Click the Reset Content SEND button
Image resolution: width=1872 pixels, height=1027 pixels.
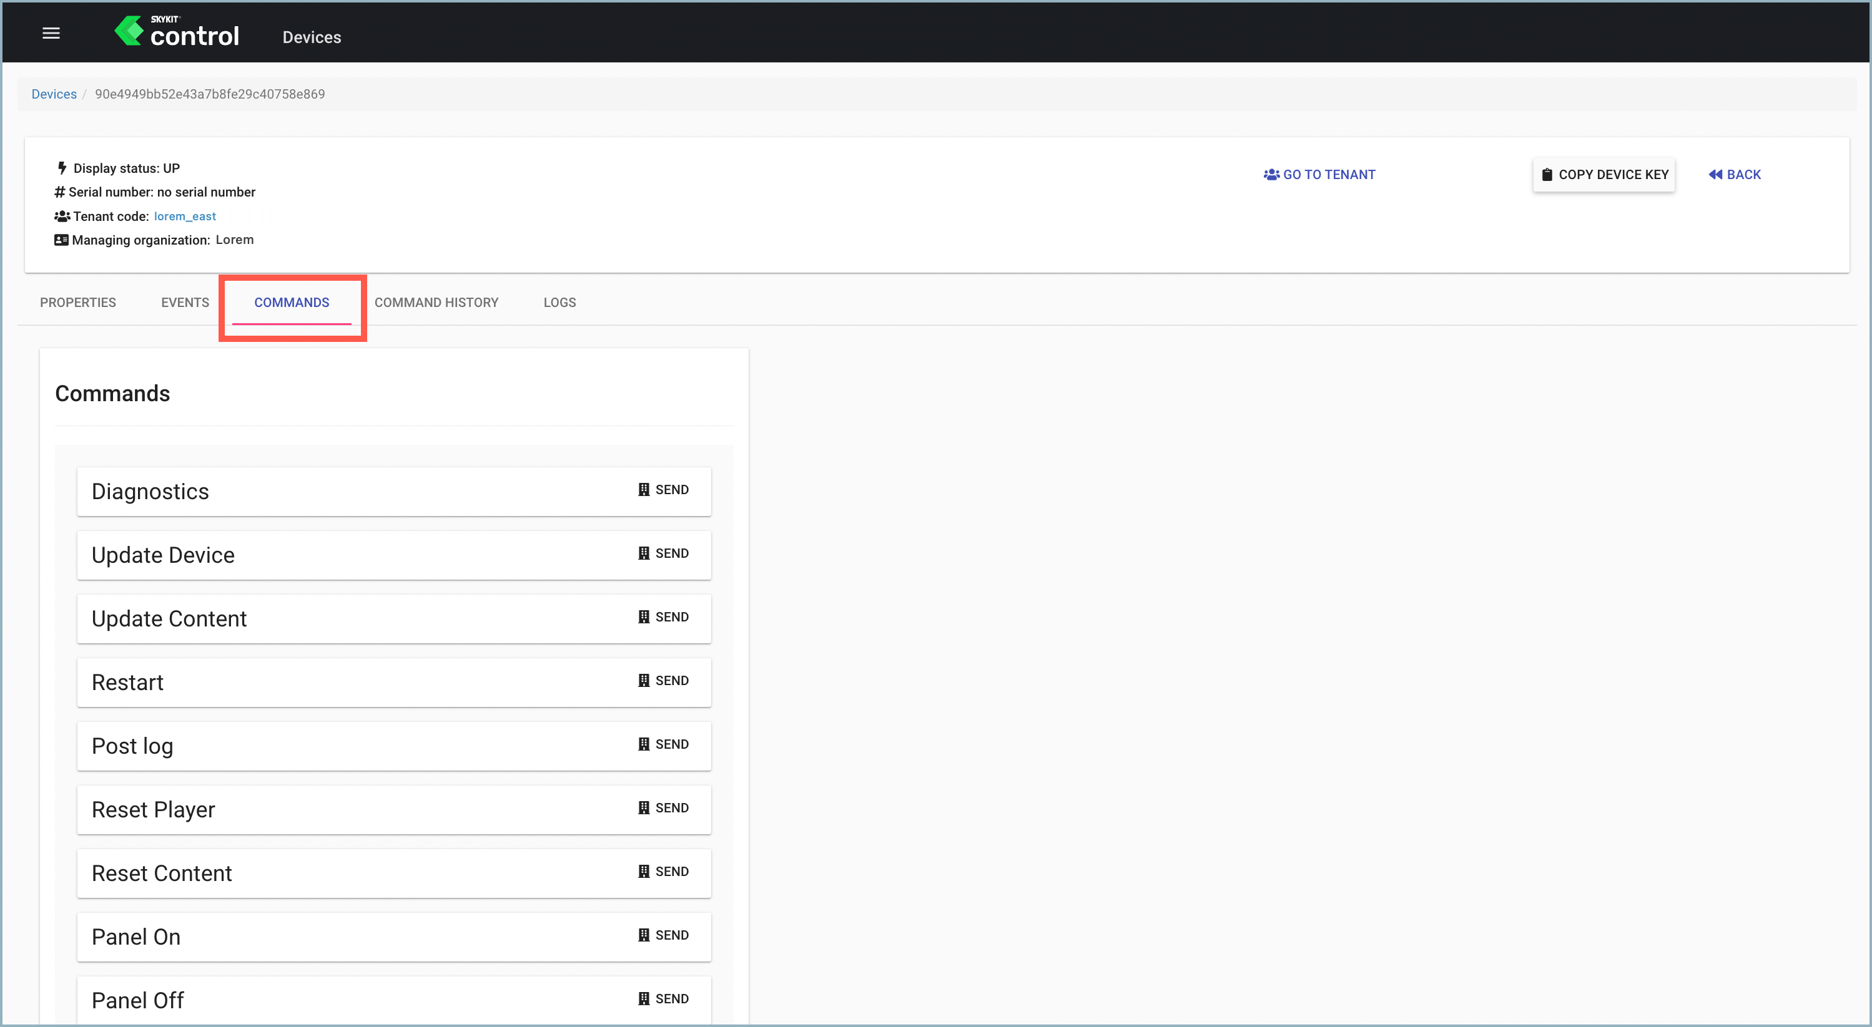663,872
